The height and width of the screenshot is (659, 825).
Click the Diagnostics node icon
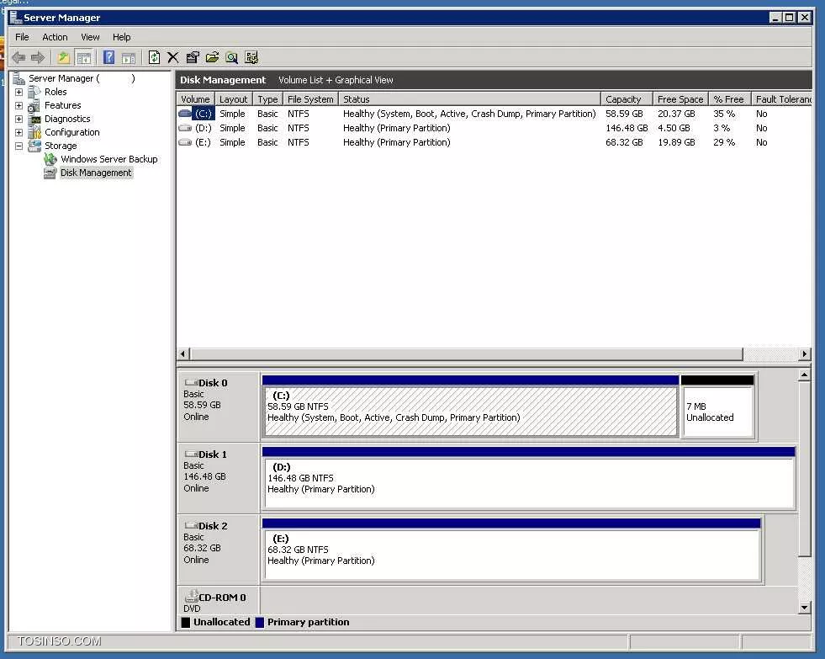34,119
